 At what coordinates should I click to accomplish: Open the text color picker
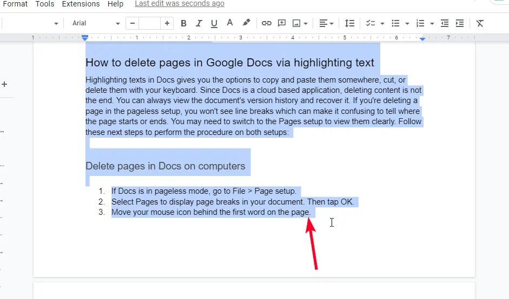pos(230,23)
